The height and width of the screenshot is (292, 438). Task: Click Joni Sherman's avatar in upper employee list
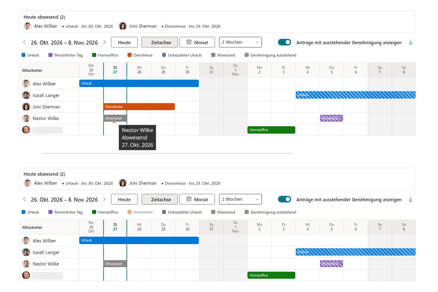click(x=26, y=107)
